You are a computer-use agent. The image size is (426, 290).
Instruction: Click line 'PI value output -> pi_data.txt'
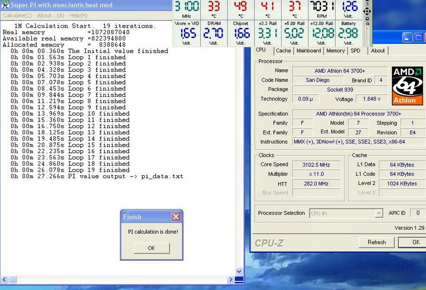coord(97,176)
